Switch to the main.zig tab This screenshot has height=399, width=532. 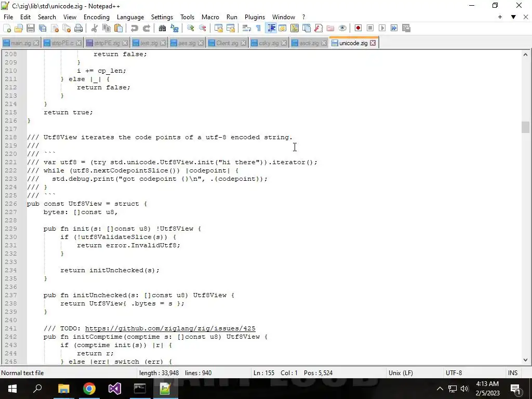point(21,43)
